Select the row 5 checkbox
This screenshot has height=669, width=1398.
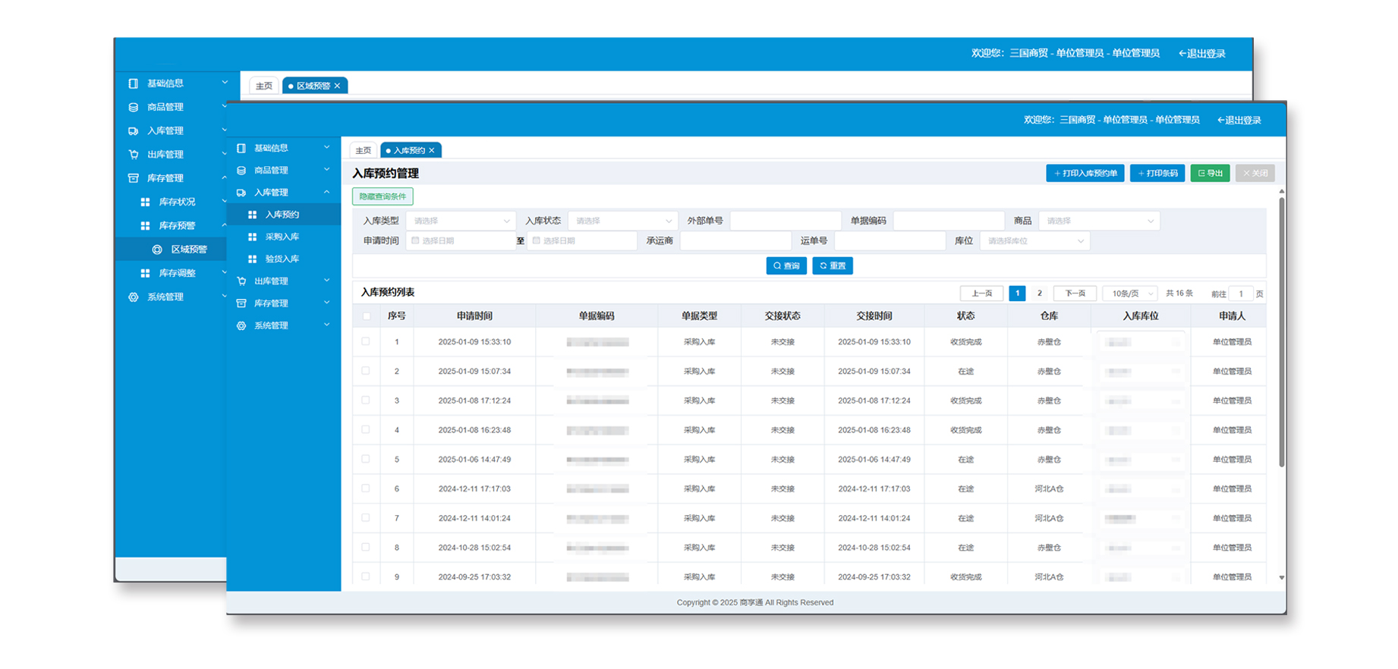(x=366, y=460)
